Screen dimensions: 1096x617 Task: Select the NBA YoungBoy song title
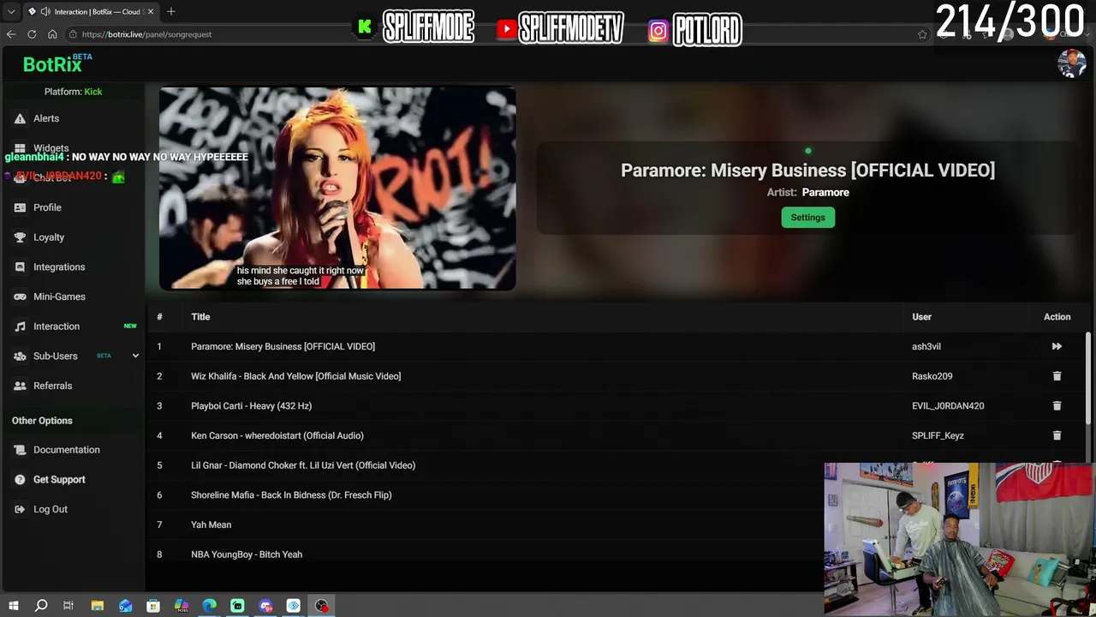point(247,554)
